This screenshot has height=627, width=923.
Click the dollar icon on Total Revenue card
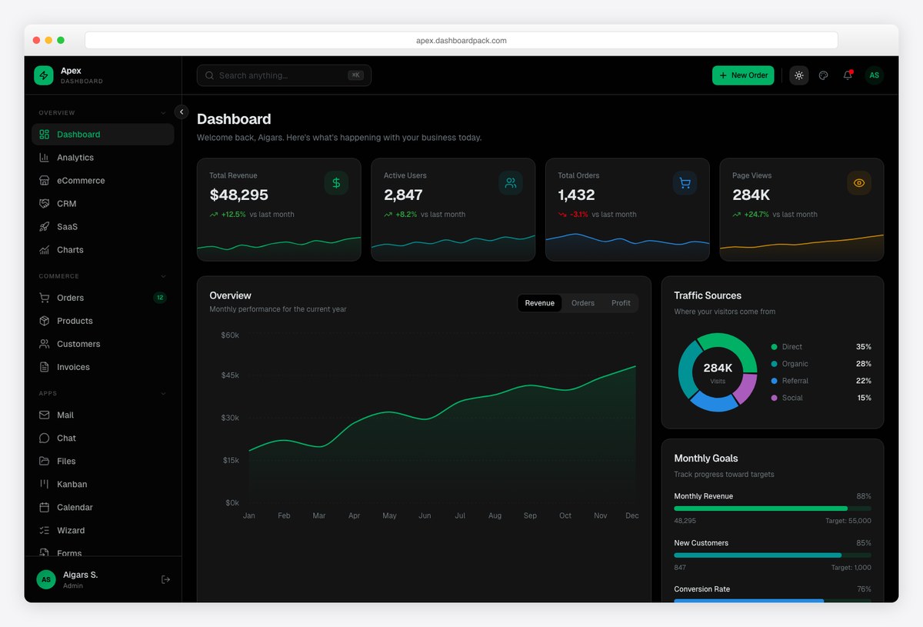coord(336,182)
